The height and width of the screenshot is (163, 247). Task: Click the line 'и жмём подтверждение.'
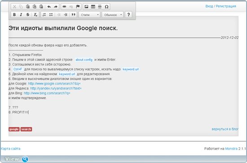pos(28,98)
